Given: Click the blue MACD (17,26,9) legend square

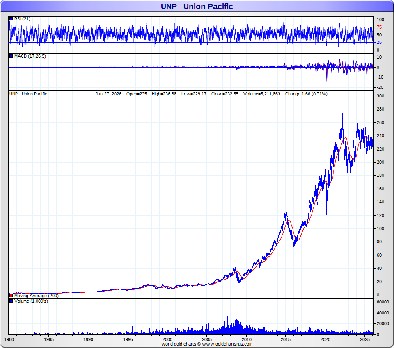Looking at the screenshot, I should (11, 56).
